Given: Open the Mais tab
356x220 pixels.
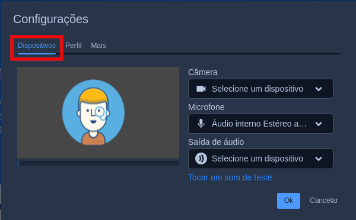Looking at the screenshot, I should 98,46.
